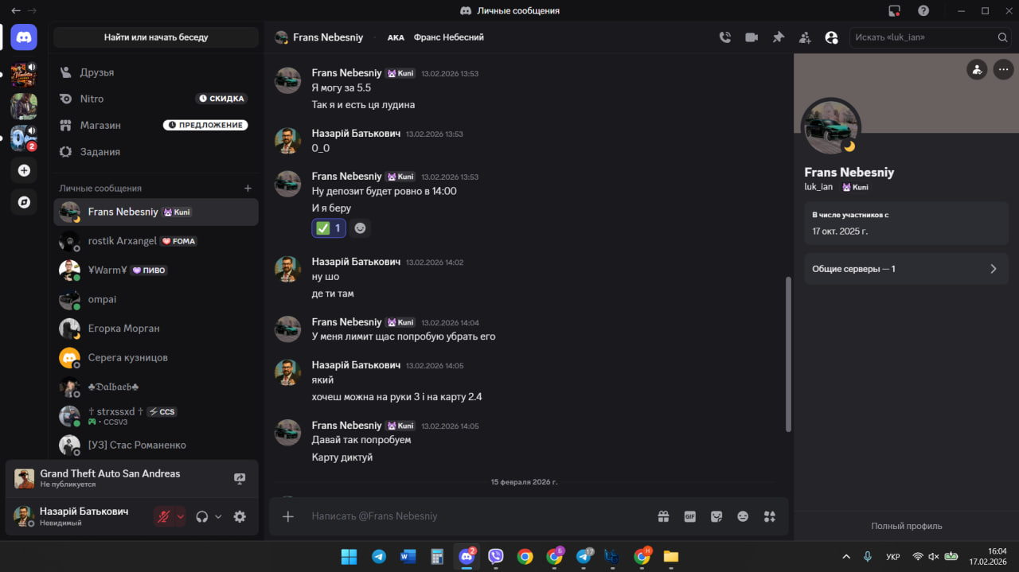Image resolution: width=1019 pixels, height=572 pixels.
Task: Click the stream game screen-share icon
Action: point(240,479)
